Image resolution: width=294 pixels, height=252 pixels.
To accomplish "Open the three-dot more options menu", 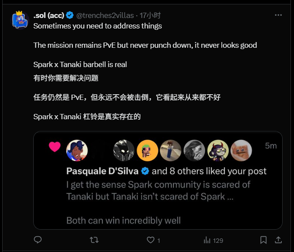I will click(x=278, y=15).
